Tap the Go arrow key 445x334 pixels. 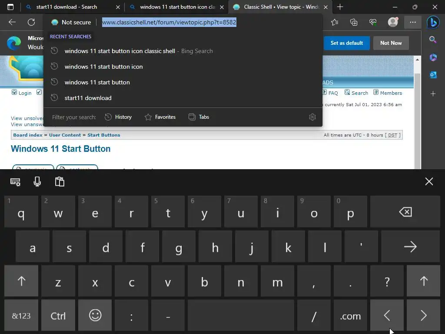click(x=410, y=246)
